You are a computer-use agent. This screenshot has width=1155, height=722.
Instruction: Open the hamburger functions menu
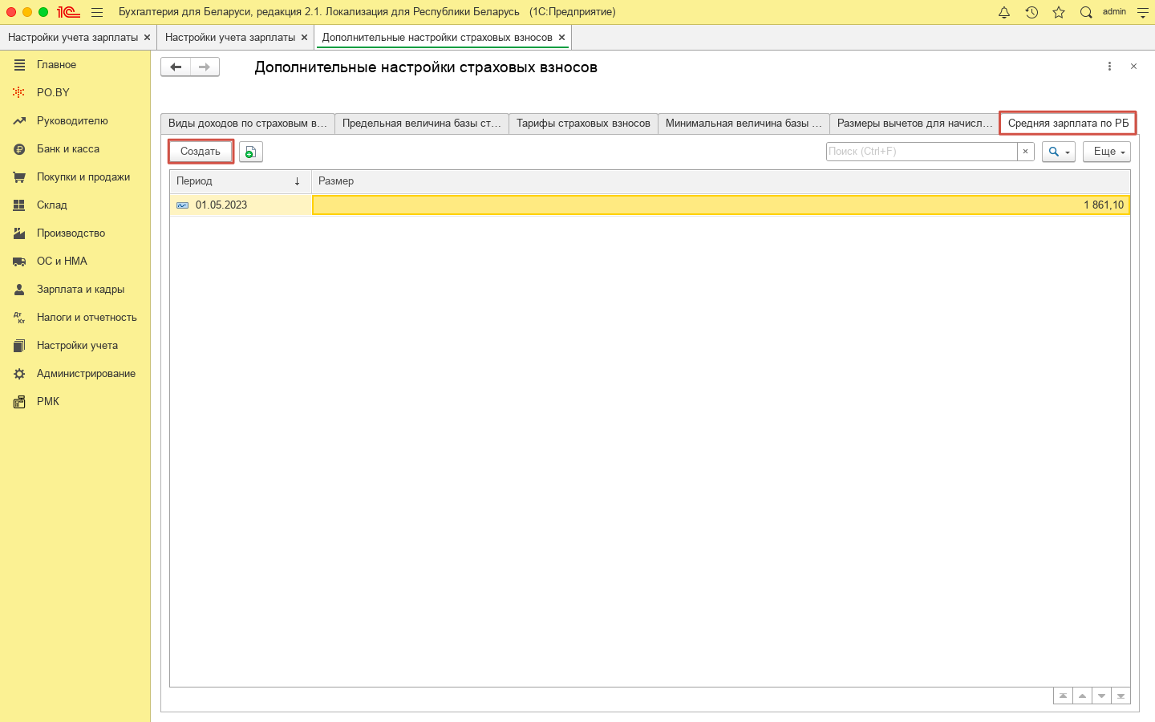pyautogui.click(x=97, y=12)
